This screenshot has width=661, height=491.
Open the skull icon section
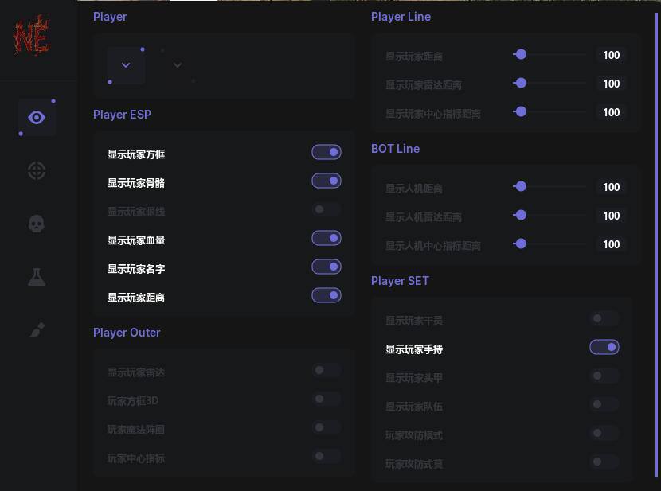[37, 224]
